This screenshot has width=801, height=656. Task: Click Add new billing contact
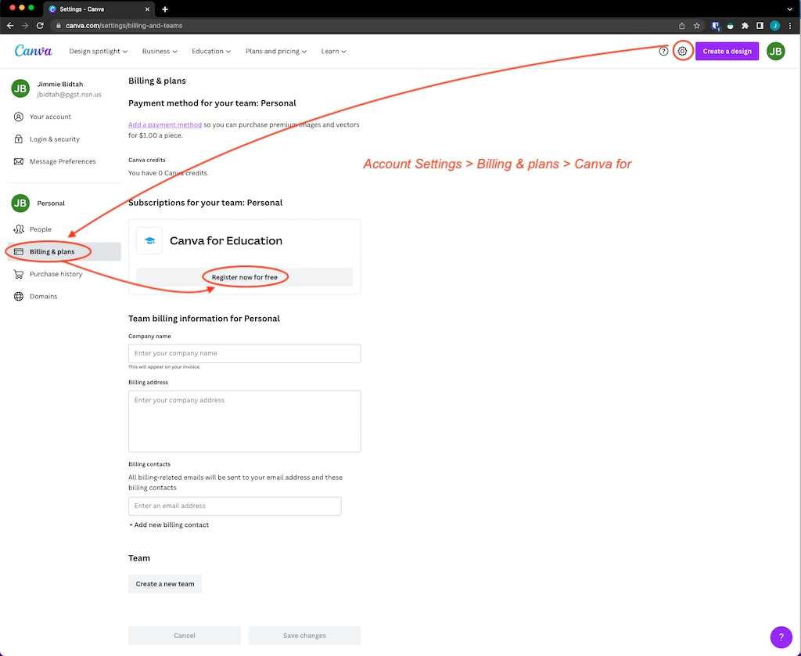(x=169, y=525)
